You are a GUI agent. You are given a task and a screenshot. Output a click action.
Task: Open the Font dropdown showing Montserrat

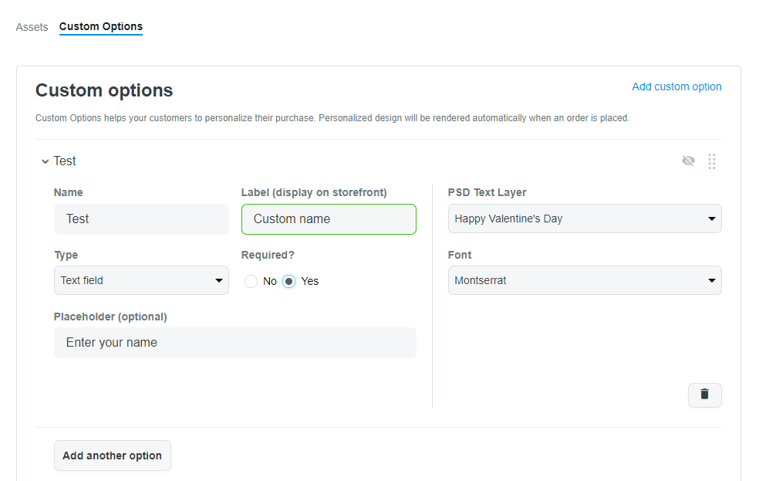click(585, 280)
